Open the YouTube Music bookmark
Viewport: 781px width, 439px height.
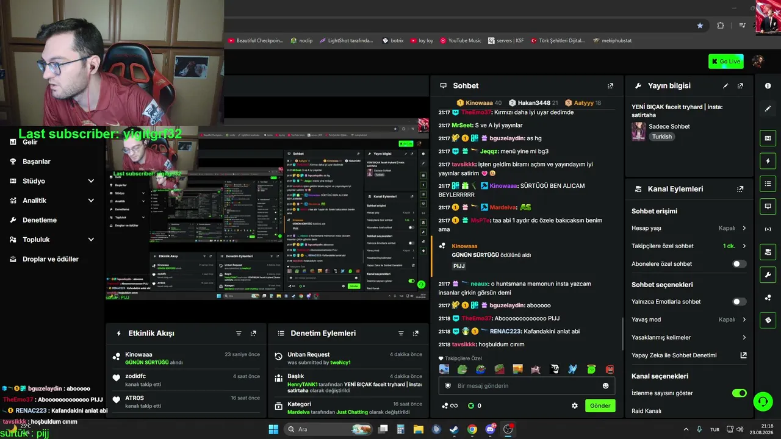[460, 41]
